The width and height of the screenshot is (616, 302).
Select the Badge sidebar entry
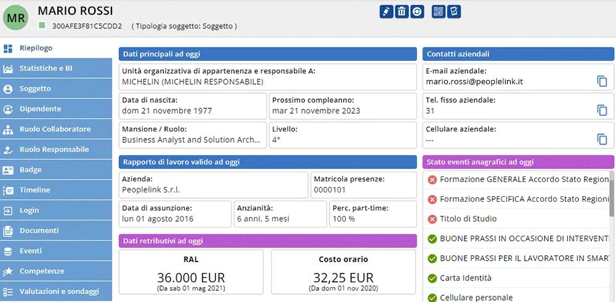[56, 170]
